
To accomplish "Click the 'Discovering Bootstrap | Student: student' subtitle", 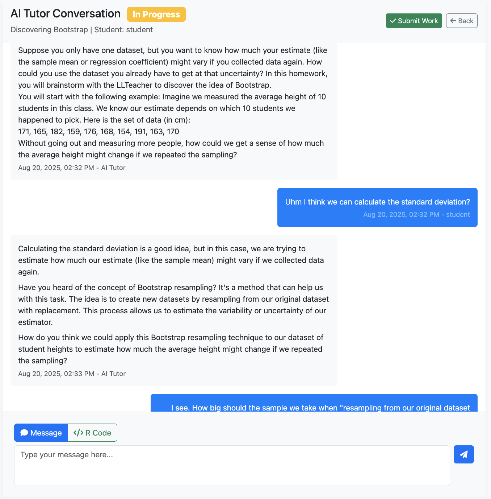I will click(81, 30).
